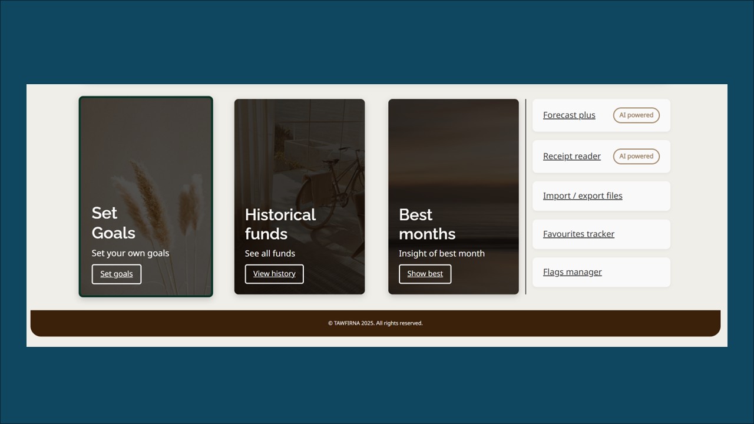The image size is (754, 424).
Task: Select Import / export files
Action: pos(583,195)
